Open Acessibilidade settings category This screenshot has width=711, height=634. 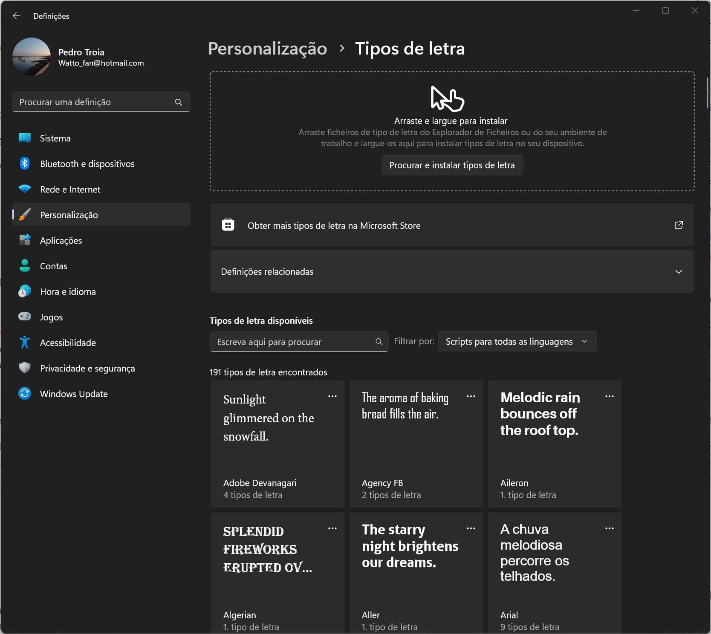pyautogui.click(x=68, y=343)
